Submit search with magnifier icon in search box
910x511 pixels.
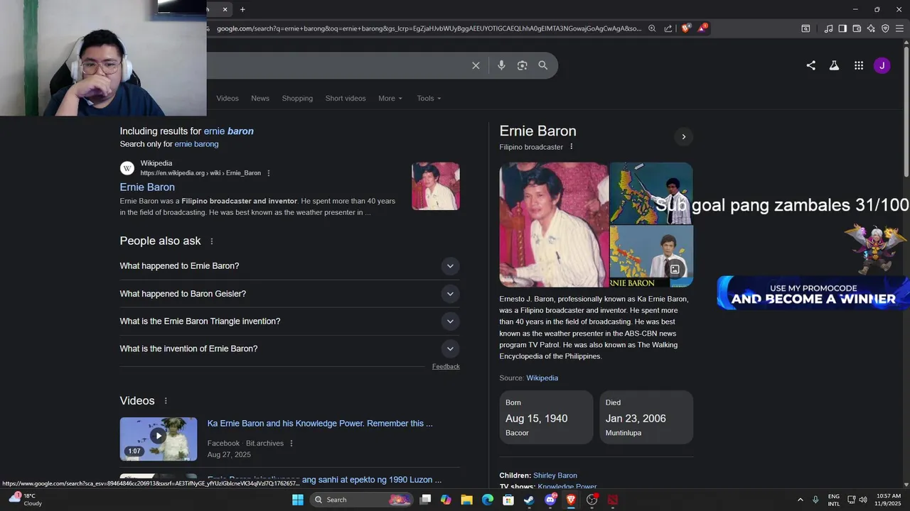pyautogui.click(x=543, y=65)
